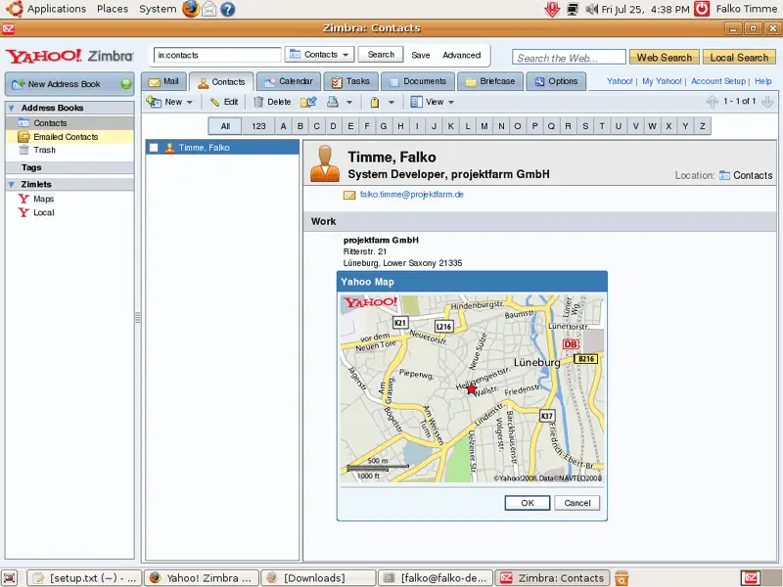Click the move contact folder icon
Screen dimensions: 783x587
[308, 102]
